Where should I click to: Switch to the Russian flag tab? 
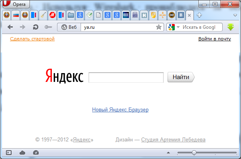[16, 15]
